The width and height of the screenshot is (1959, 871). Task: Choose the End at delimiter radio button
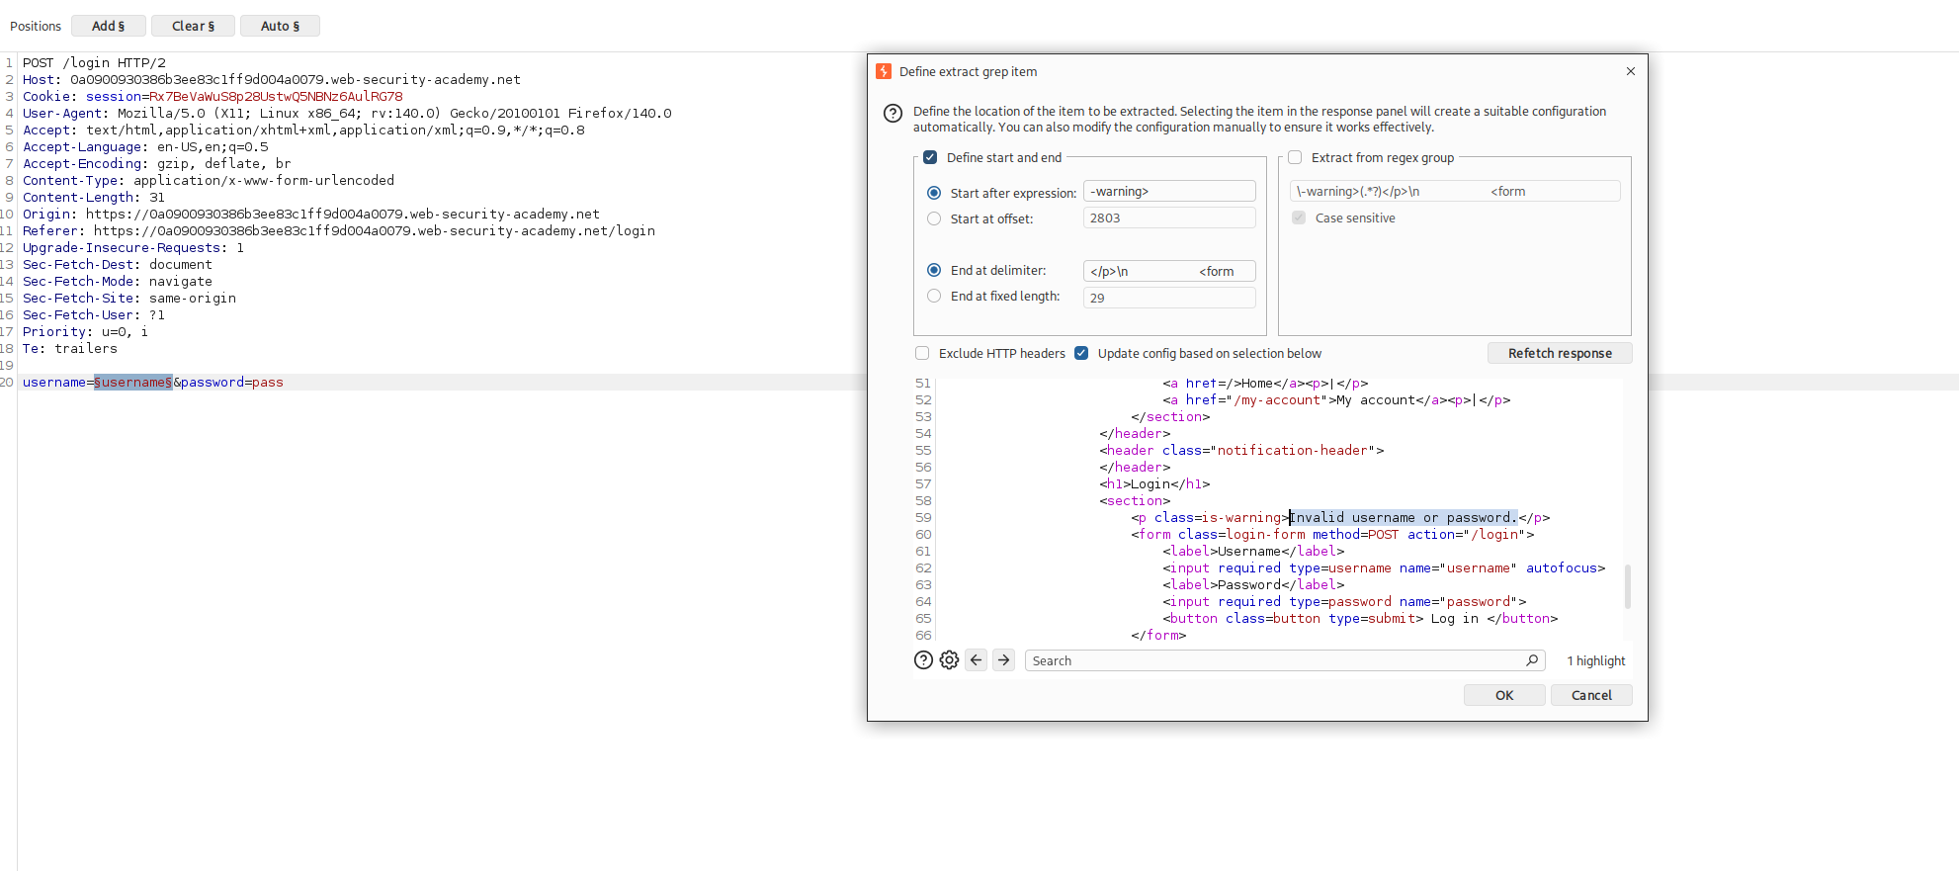pyautogui.click(x=934, y=270)
